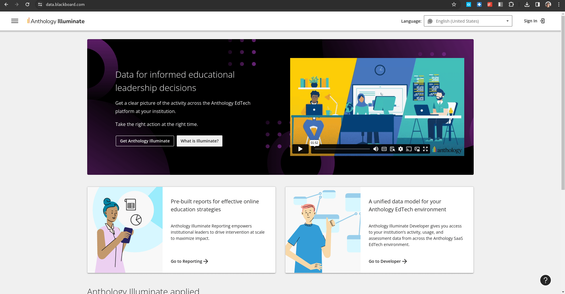
Task: Open the hamburger navigation menu
Action: click(x=15, y=21)
